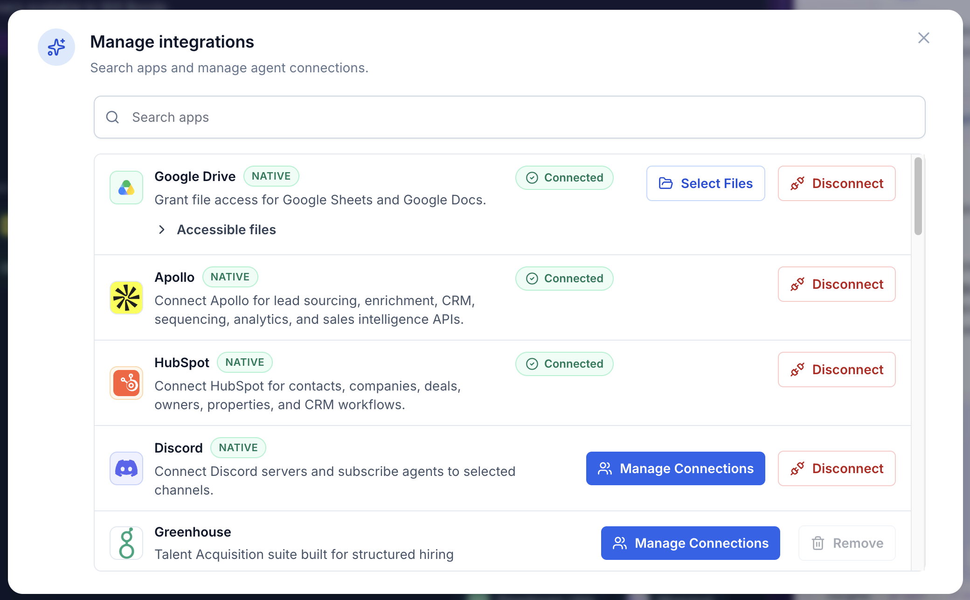Viewport: 970px width, 600px height.
Task: Click the HubSpot title text
Action: click(x=182, y=363)
